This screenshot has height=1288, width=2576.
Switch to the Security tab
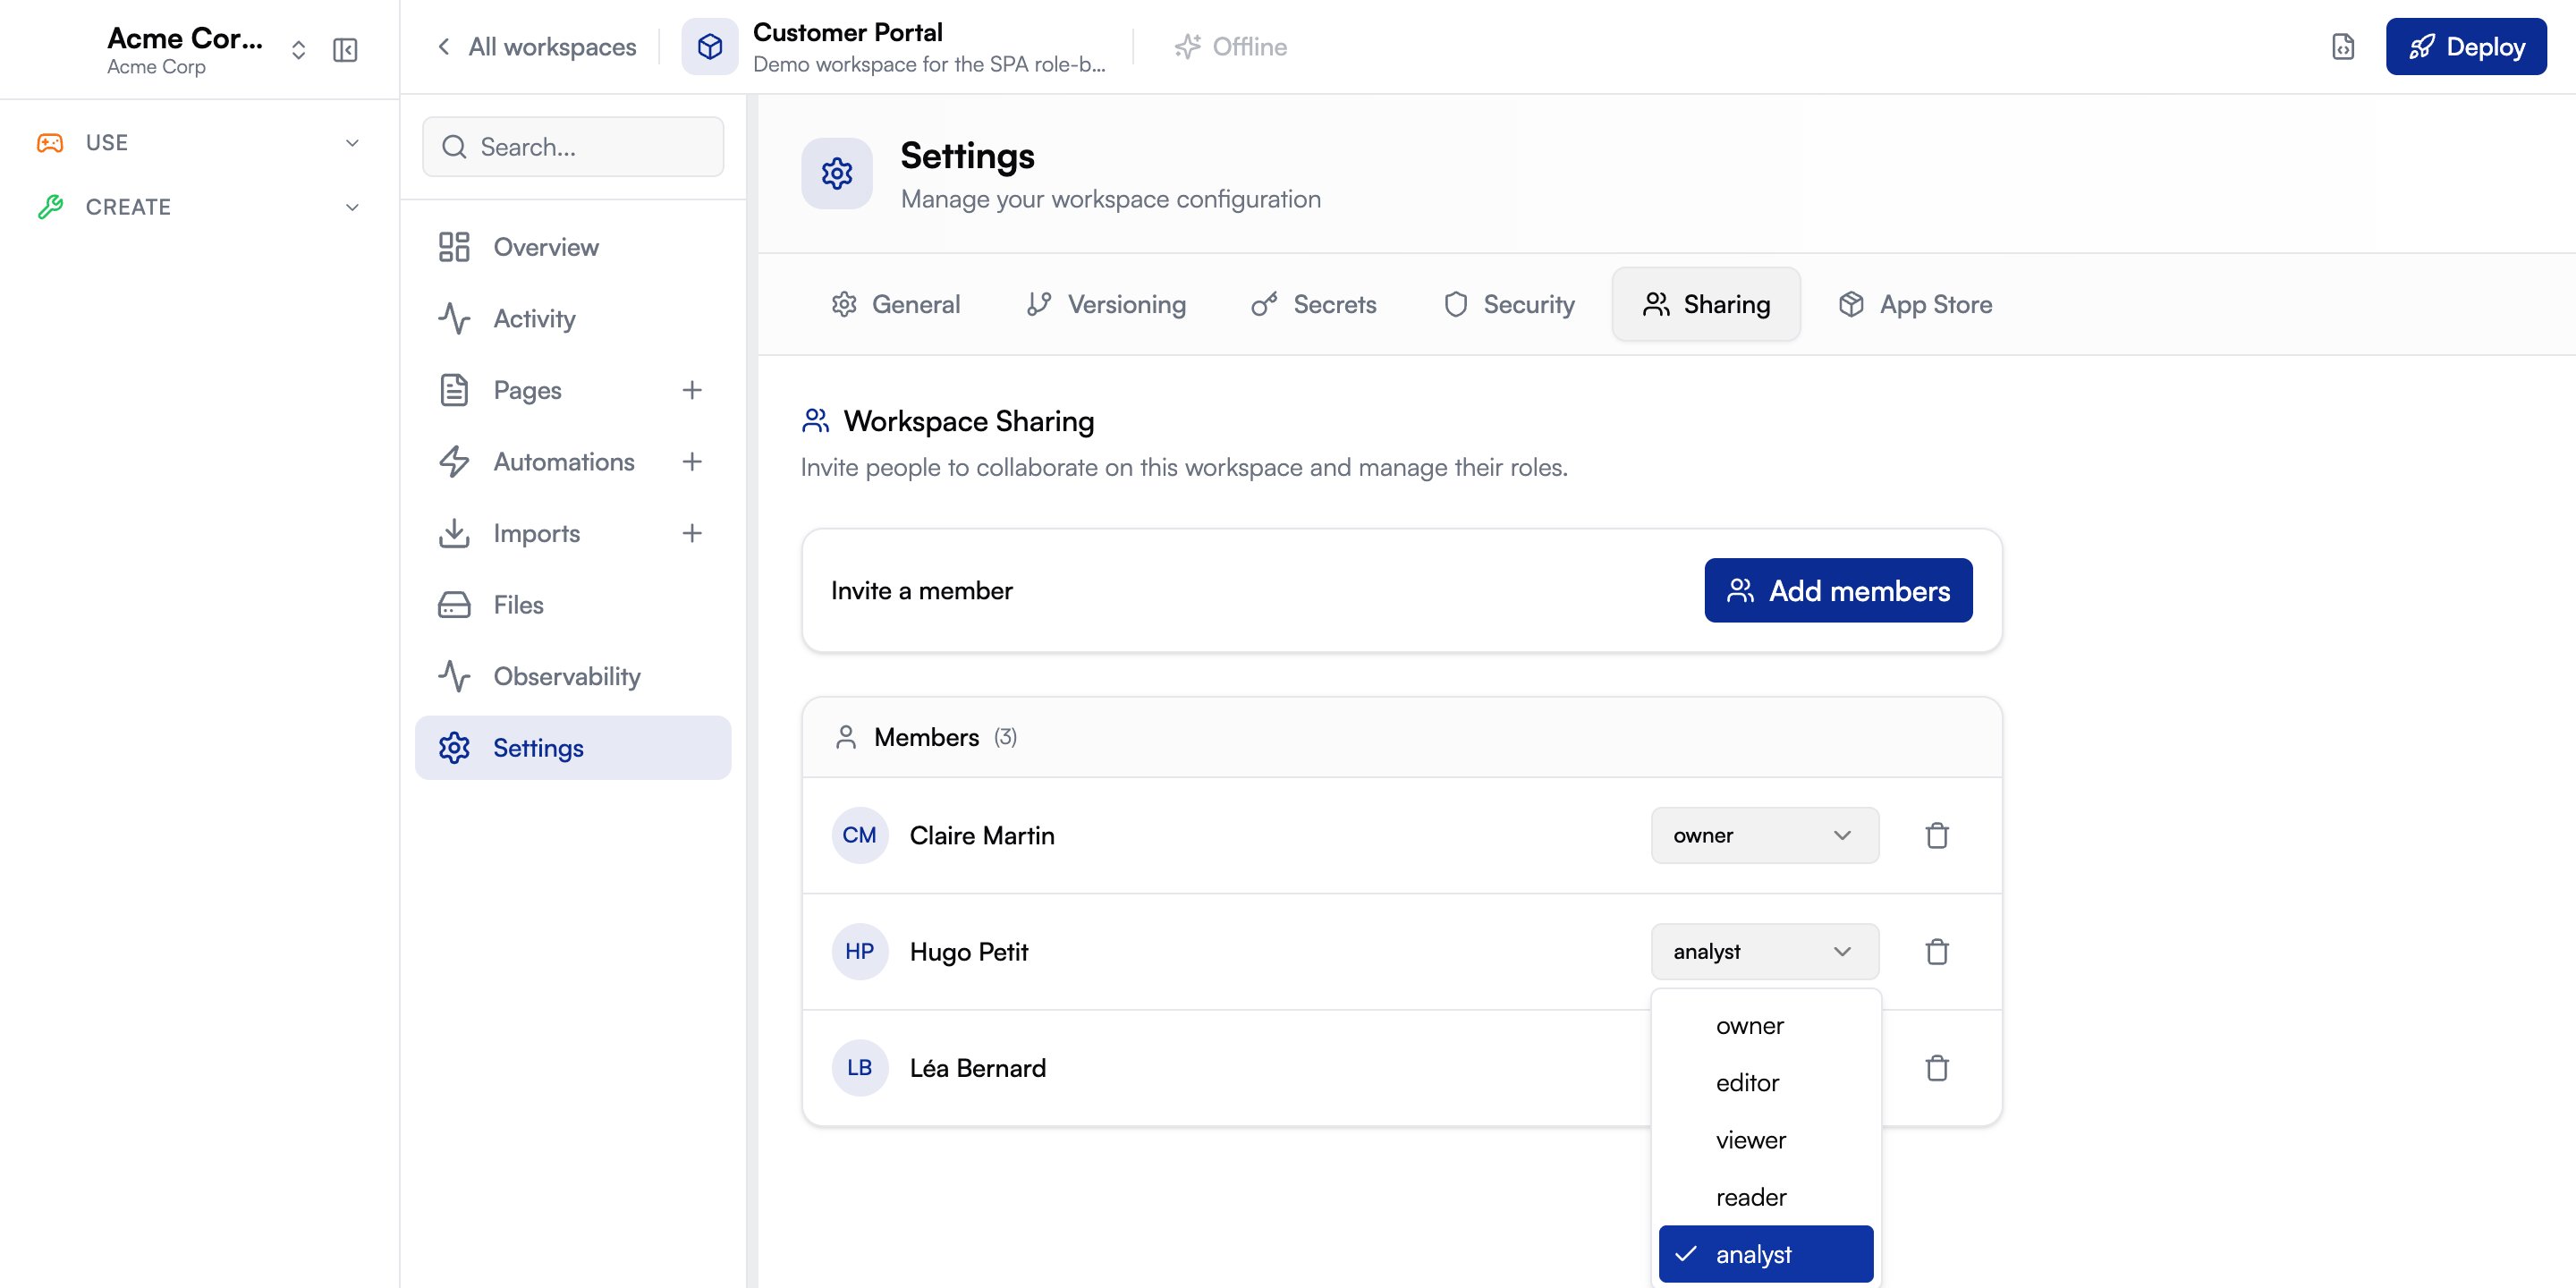1509,304
